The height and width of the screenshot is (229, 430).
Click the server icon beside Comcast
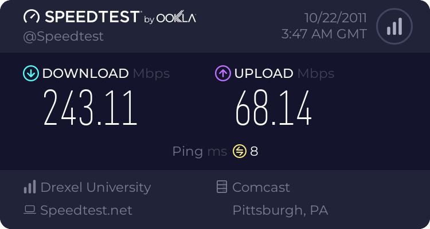(x=222, y=187)
